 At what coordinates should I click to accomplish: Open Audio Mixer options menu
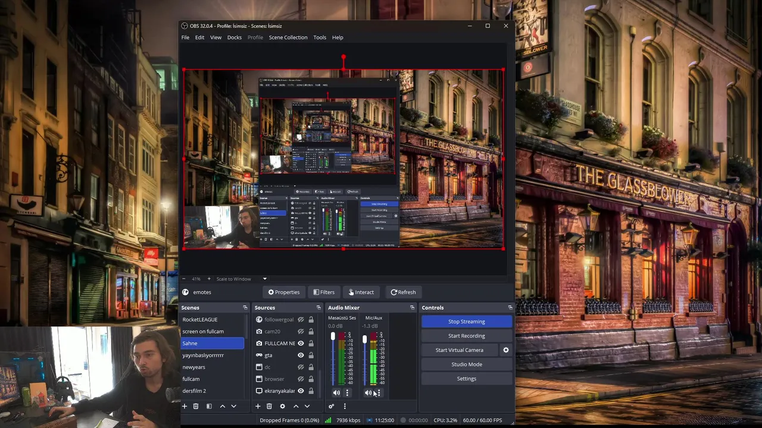click(344, 406)
